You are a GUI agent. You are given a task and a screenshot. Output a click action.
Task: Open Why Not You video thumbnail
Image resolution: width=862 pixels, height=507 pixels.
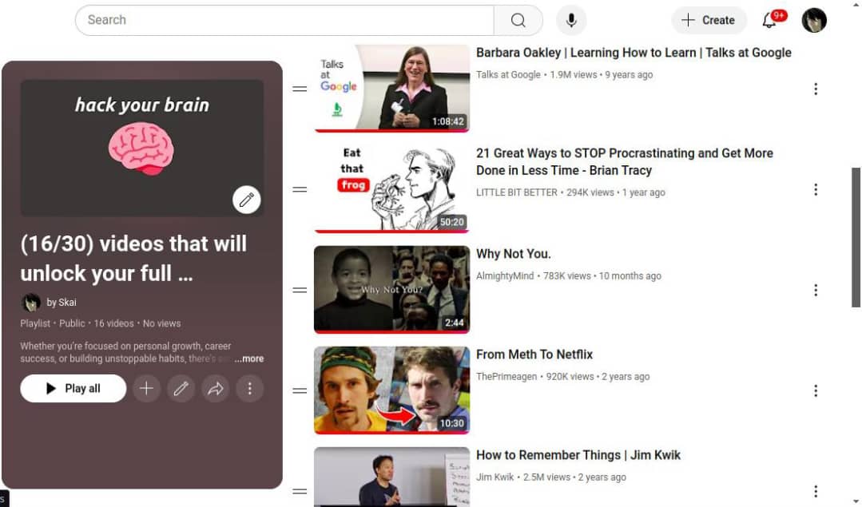tap(391, 290)
